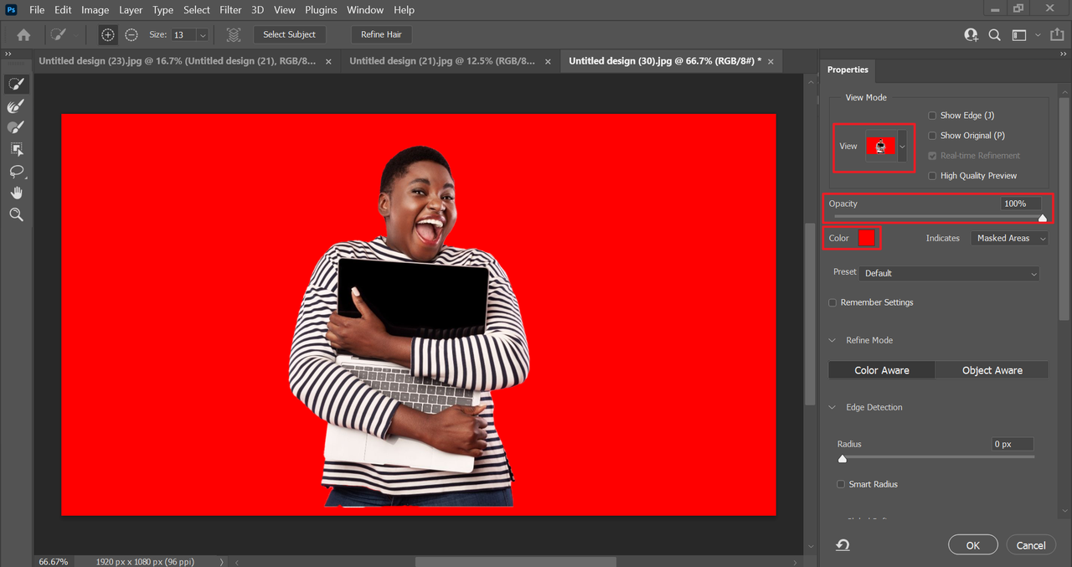Open the tool preset picker
The height and width of the screenshot is (567, 1072).
[63, 35]
